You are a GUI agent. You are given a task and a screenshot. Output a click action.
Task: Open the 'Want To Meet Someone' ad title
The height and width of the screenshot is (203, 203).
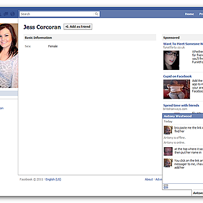click(183, 44)
